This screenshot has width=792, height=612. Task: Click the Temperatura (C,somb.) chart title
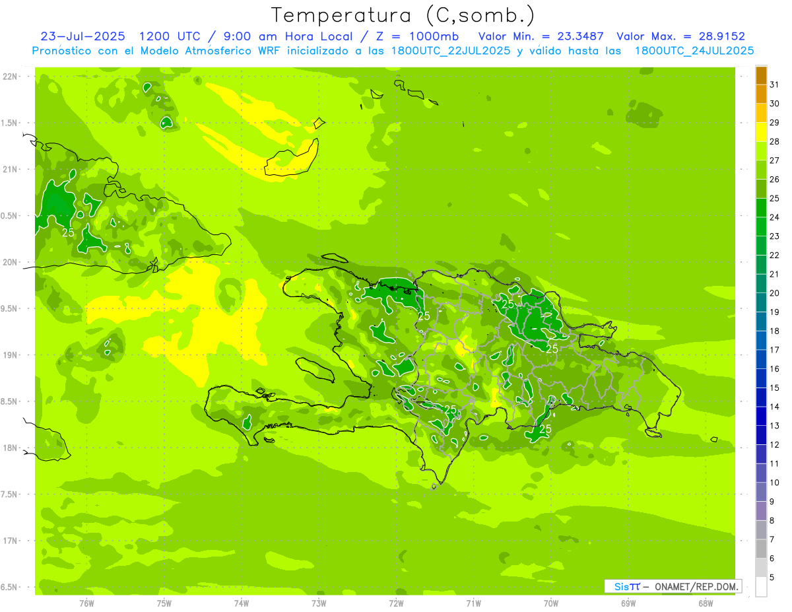[x=403, y=15]
